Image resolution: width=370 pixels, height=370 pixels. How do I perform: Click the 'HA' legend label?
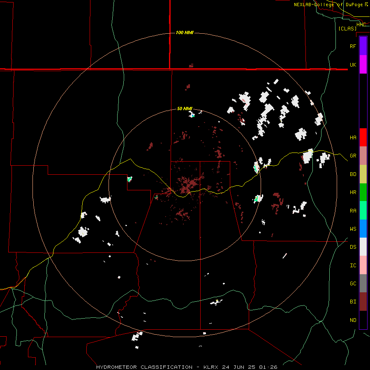(x=353, y=138)
